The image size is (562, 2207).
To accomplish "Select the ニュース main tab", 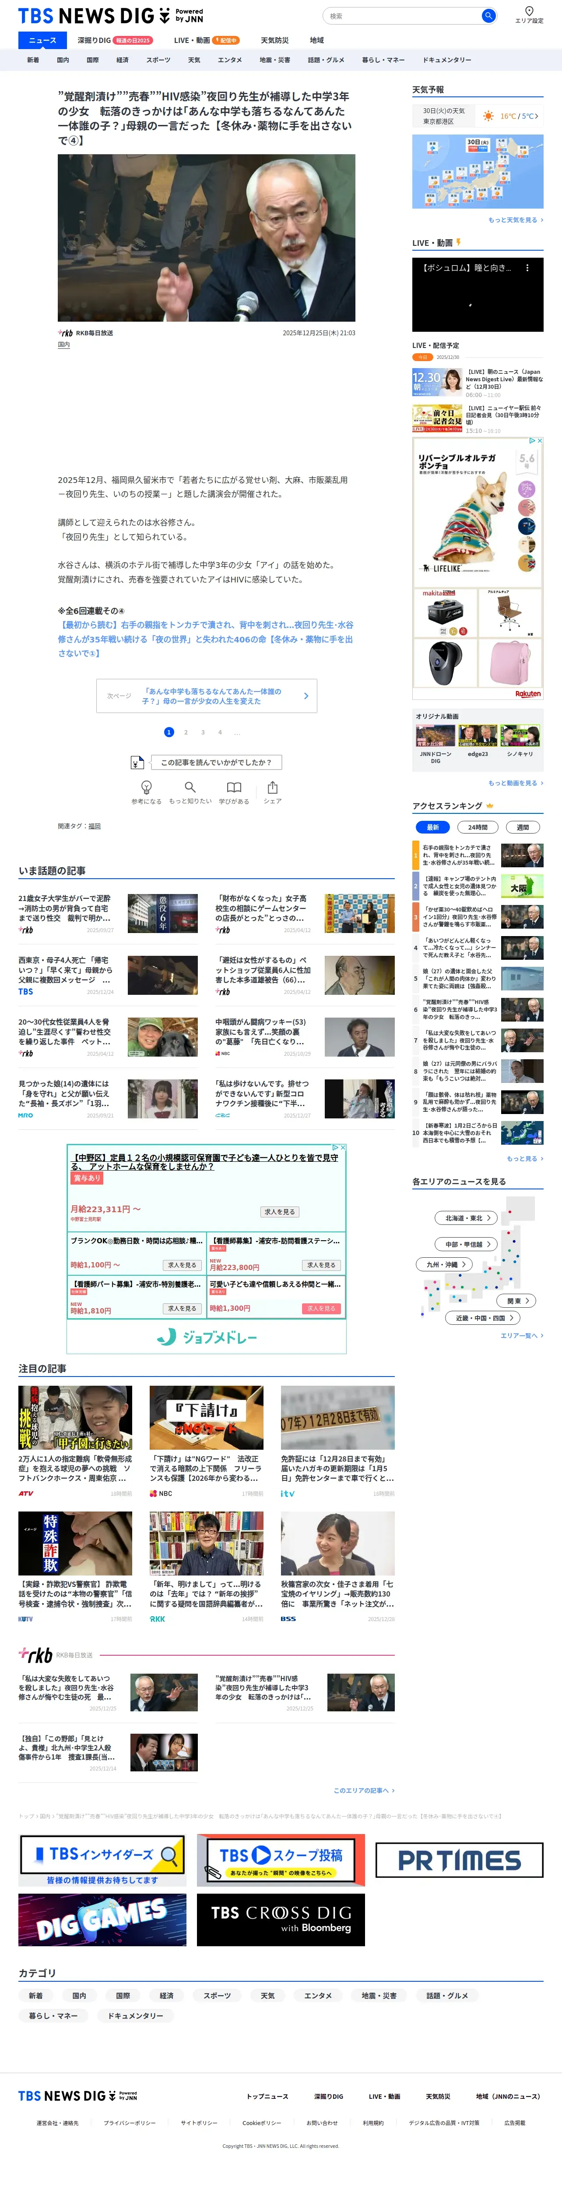I will 43,40.
